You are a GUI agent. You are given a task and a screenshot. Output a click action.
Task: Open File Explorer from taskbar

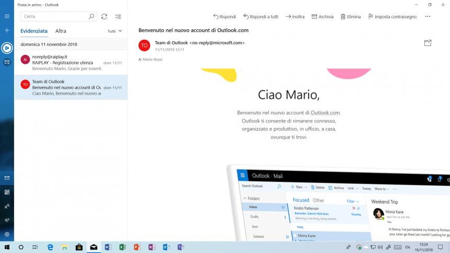64,247
